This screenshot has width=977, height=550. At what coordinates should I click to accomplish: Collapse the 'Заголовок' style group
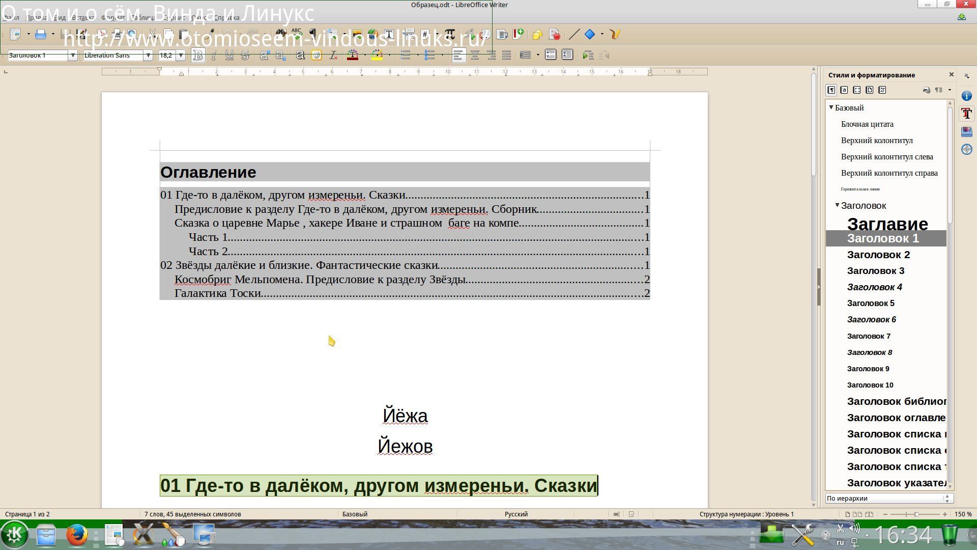click(837, 205)
